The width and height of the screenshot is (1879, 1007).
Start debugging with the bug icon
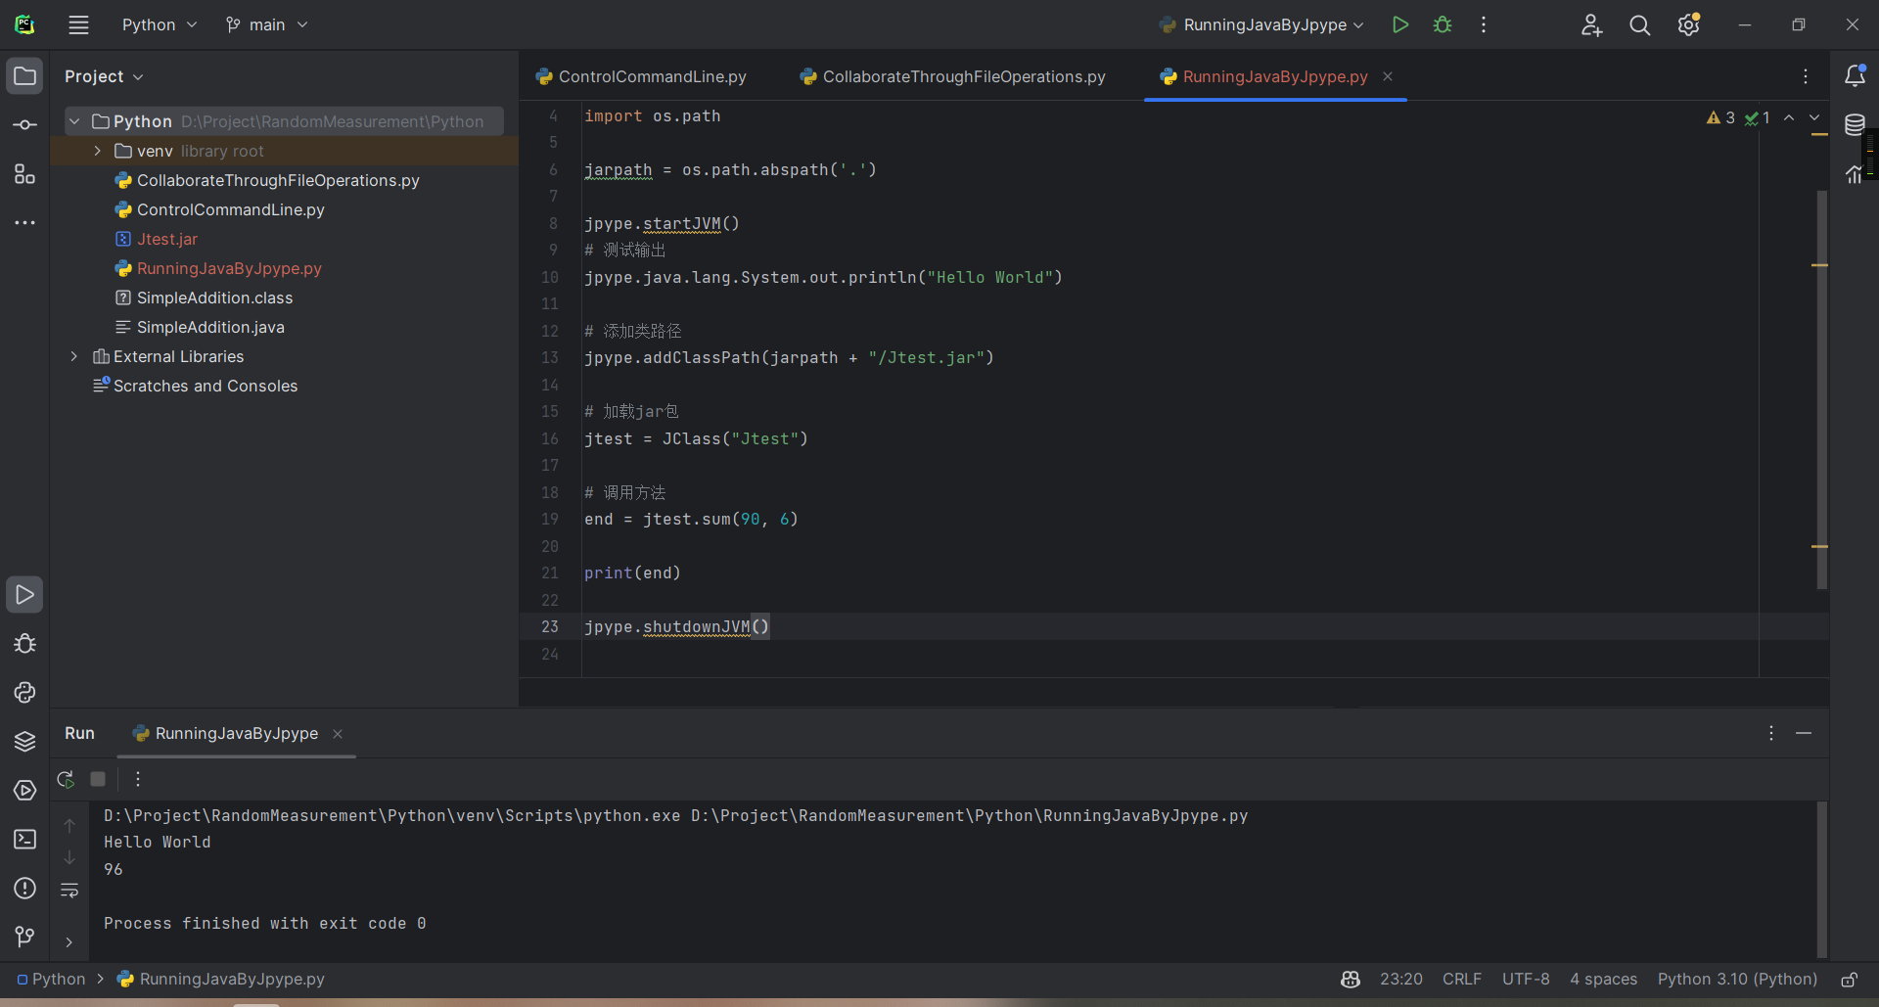tap(1442, 25)
